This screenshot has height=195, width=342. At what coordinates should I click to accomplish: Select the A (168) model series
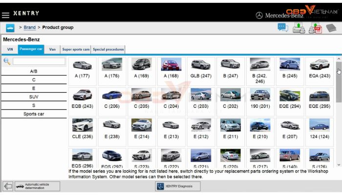point(171,71)
